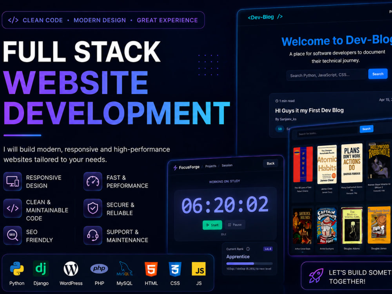Click the rocket icon in the banner
This screenshot has height=294, width=392.
316,276
